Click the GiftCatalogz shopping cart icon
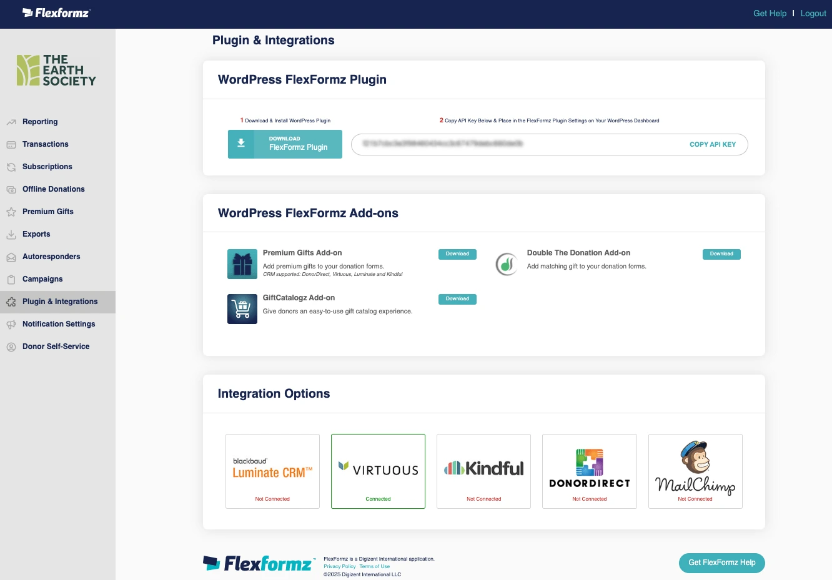832x580 pixels. 242,308
